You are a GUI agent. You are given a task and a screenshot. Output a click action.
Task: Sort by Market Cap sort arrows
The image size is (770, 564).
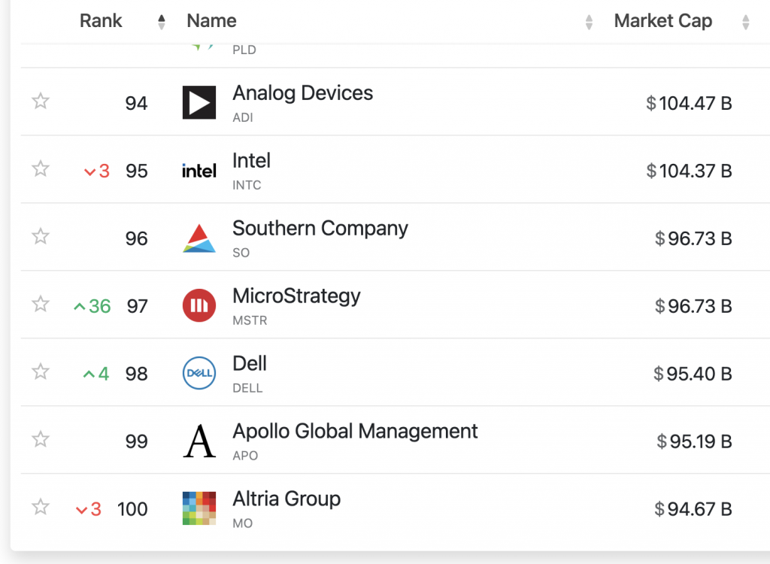745,22
